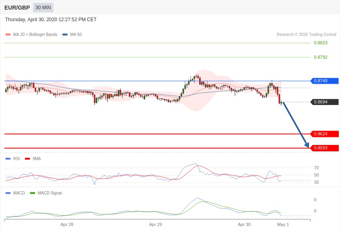The height and width of the screenshot is (230, 340).
Task: Click the MACD legend label
Action: point(19,193)
